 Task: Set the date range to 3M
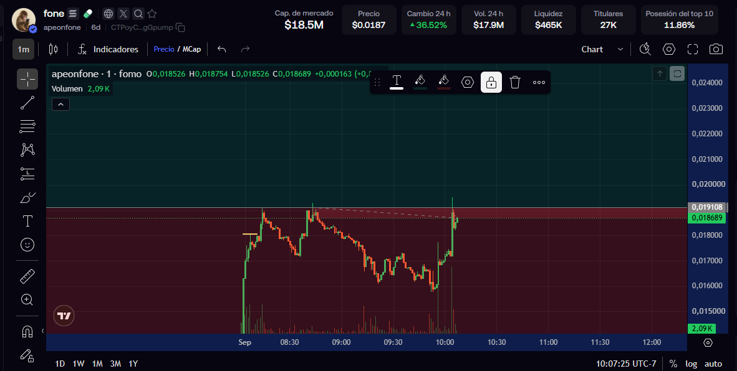(x=115, y=364)
